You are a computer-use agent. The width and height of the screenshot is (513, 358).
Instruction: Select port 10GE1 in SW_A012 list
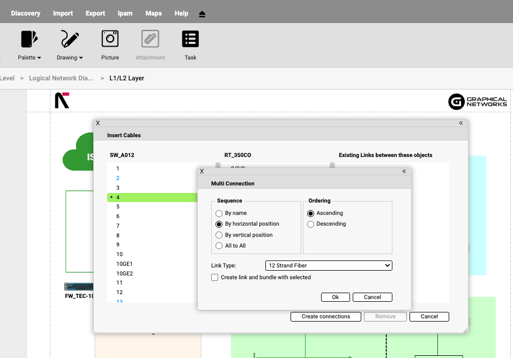tap(124, 264)
